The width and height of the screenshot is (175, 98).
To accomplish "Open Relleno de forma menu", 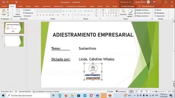I will point(142,10).
